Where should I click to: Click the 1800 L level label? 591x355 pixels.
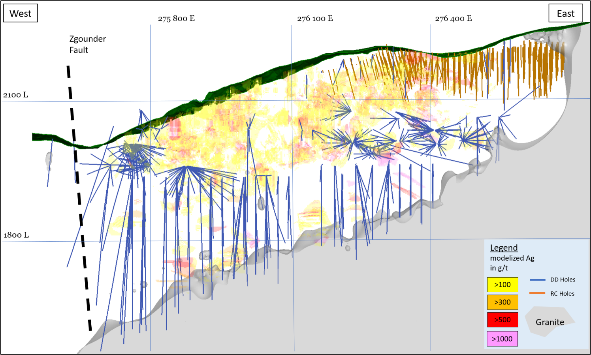point(16,235)
